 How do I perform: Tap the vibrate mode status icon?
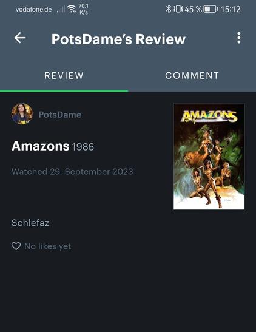tap(178, 9)
